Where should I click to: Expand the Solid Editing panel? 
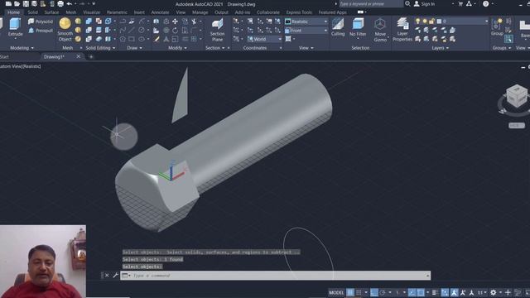(x=100, y=48)
